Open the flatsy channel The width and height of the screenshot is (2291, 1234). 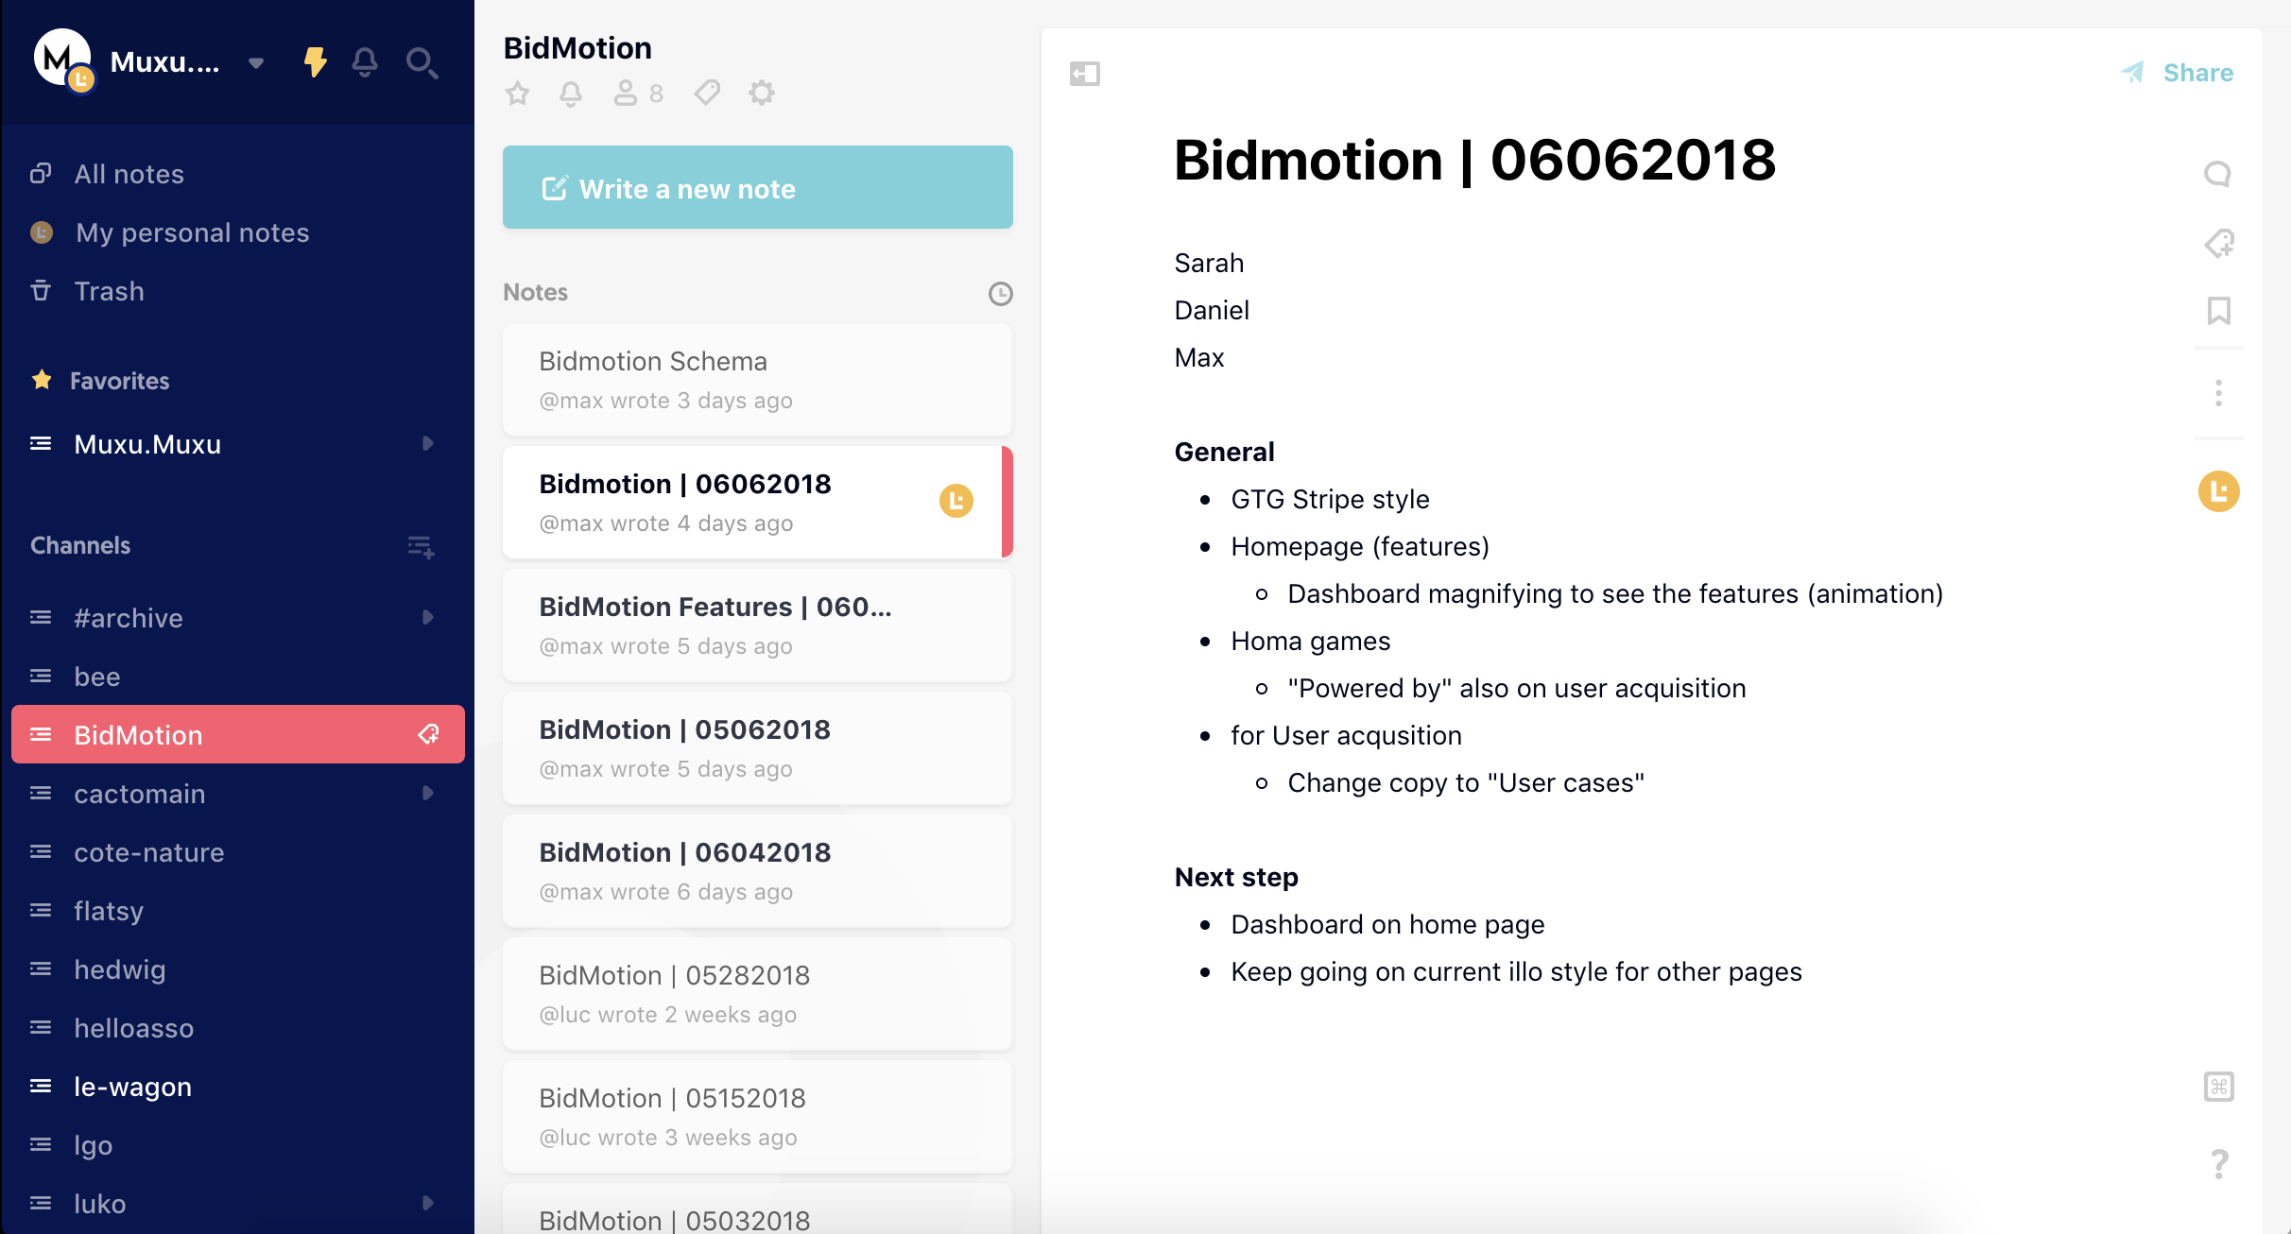coord(238,911)
